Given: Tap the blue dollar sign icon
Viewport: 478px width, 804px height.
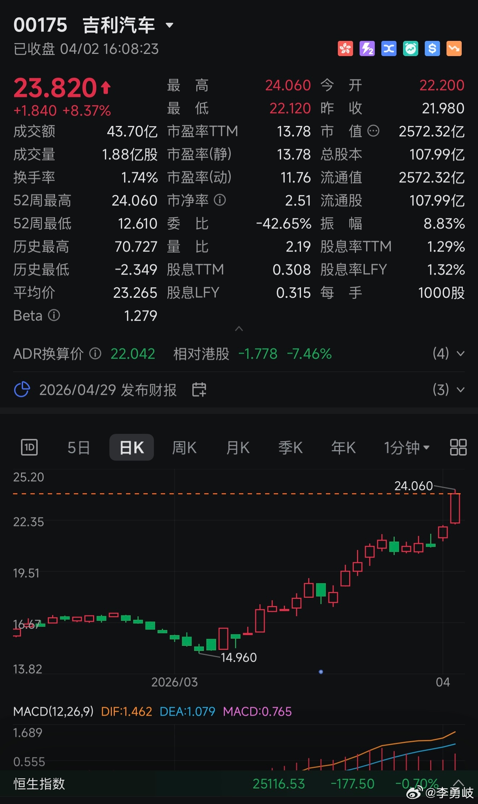Looking at the screenshot, I should click(432, 48).
